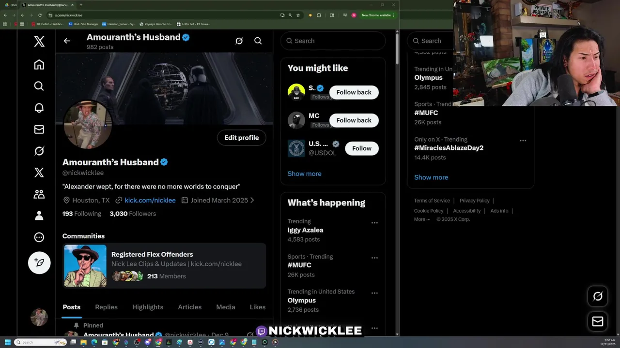Open options for #MUFC trend in What's happening
The image size is (620, 348).
tap(374, 258)
